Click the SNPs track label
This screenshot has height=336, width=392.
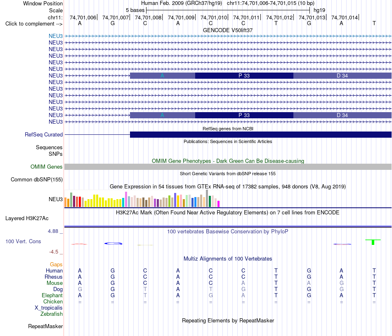pos(56,154)
